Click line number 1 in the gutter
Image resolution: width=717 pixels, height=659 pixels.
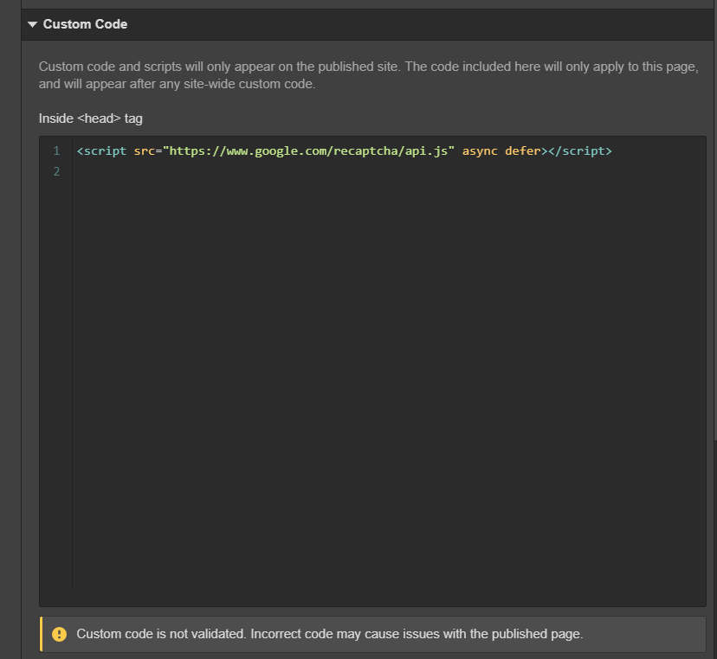pos(56,150)
